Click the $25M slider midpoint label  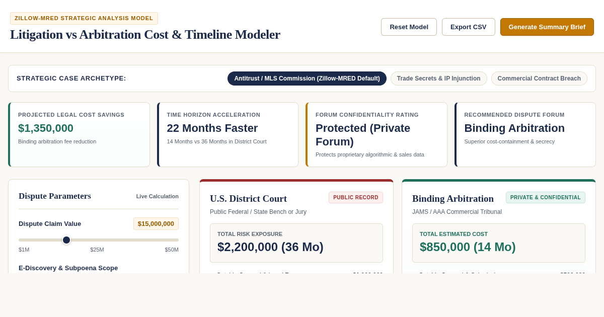97,250
